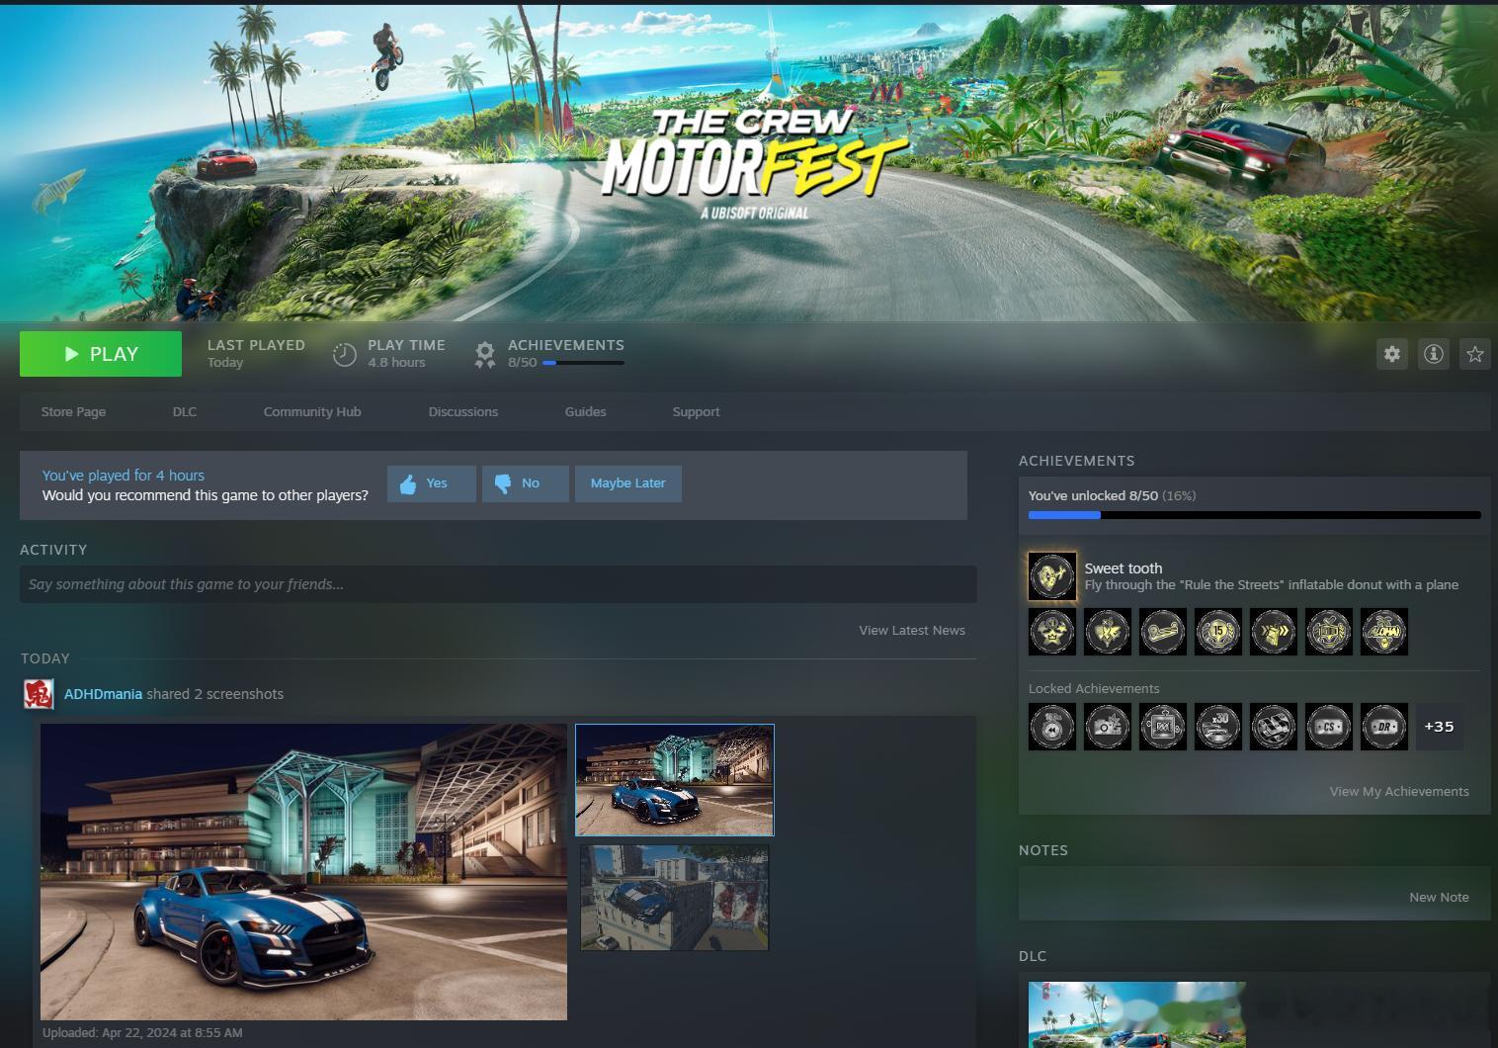Screen dimensions: 1498x1048
Task: Click the Play Time clock icon
Action: 344,354
